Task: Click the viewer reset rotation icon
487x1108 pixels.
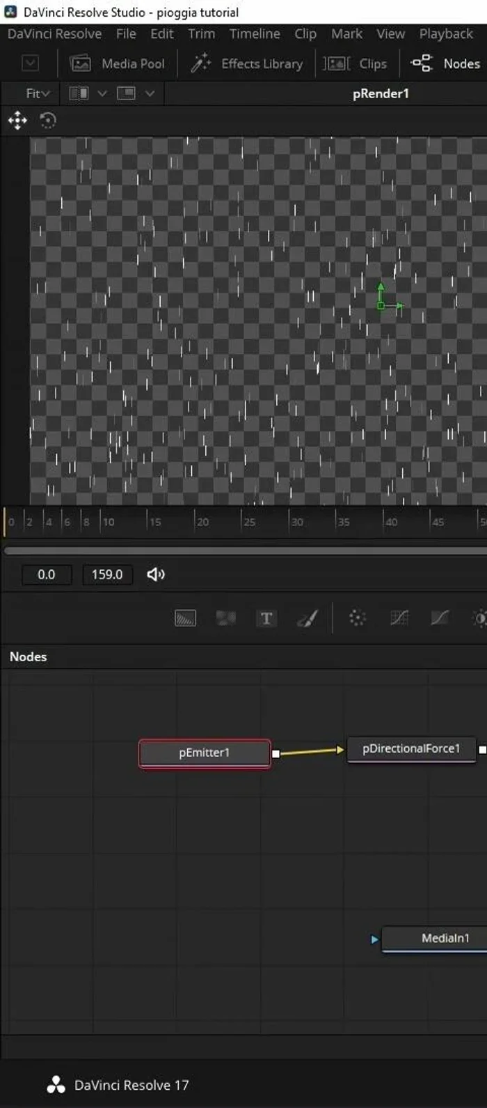Action: click(47, 121)
